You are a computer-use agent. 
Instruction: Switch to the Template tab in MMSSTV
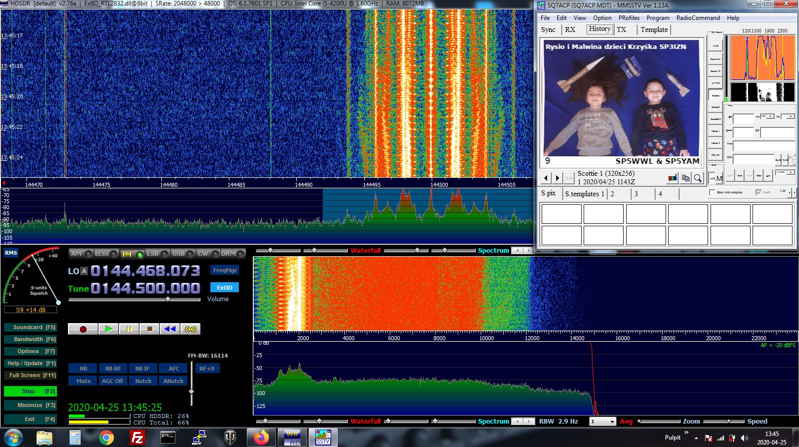654,29
